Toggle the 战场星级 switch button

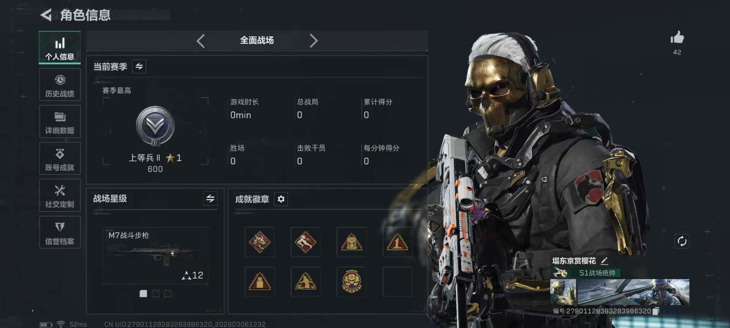[210, 199]
